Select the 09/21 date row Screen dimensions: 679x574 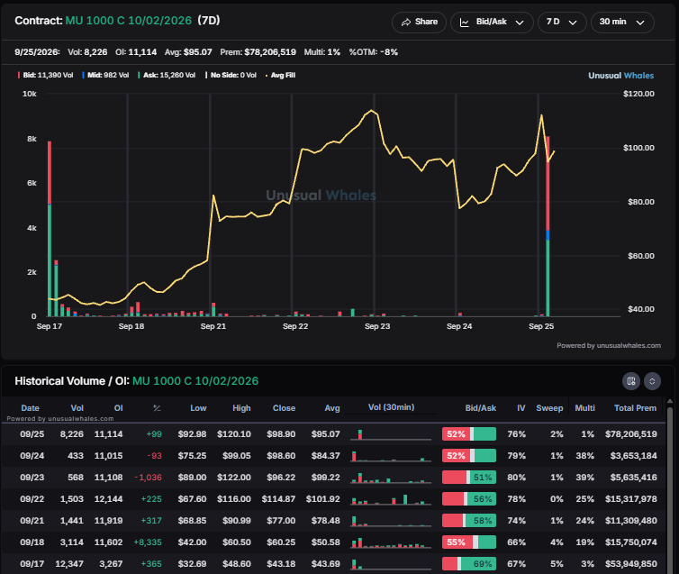[x=333, y=521]
